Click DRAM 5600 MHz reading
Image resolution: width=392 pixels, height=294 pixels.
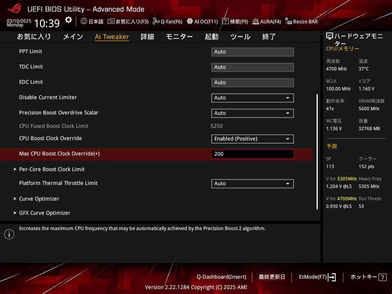tap(369, 109)
